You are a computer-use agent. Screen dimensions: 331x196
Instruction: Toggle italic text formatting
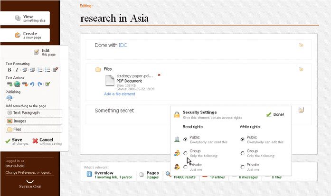(x=17, y=70)
